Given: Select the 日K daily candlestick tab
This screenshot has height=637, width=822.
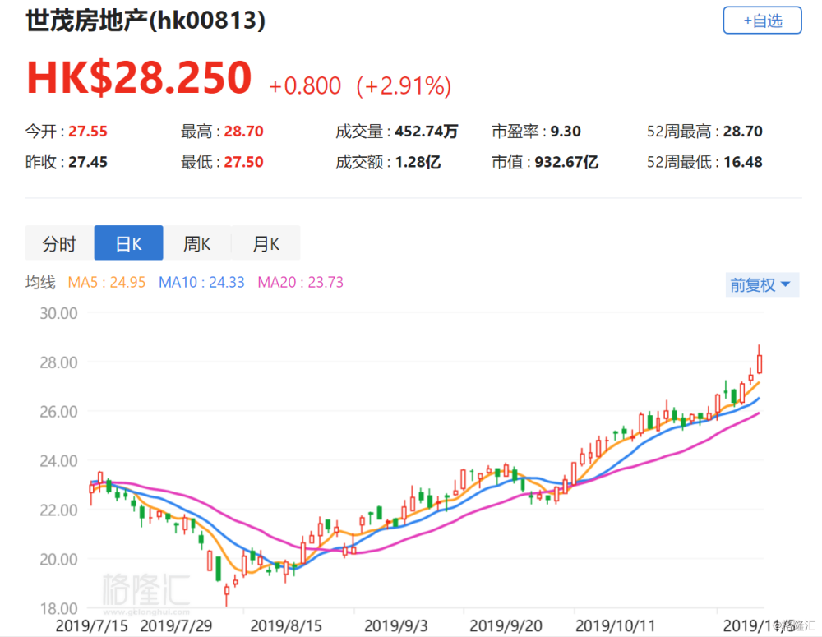Looking at the screenshot, I should 128,243.
